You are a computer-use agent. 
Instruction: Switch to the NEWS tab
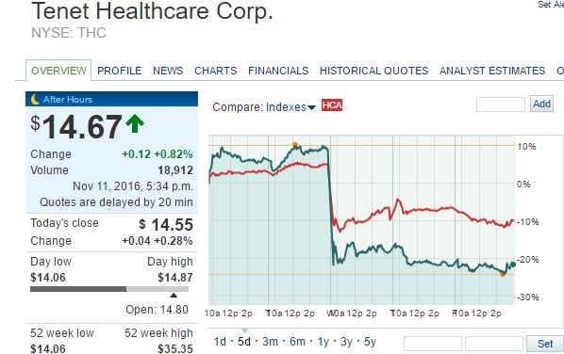(168, 71)
